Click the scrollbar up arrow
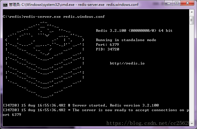This screenshot has width=197, height=129. pyautogui.click(x=192, y=12)
